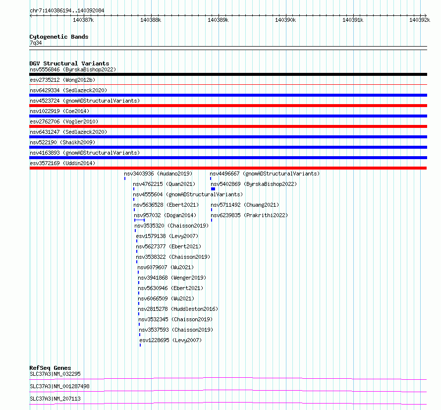This screenshot has width=441, height=410.
Task: Click the nsv3538322 (Chaisson2019) label
Action: pos(173,257)
